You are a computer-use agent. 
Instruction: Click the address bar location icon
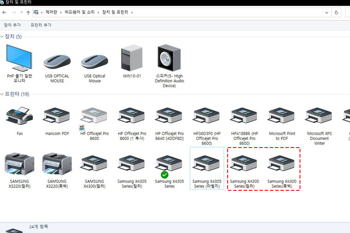(x=36, y=13)
